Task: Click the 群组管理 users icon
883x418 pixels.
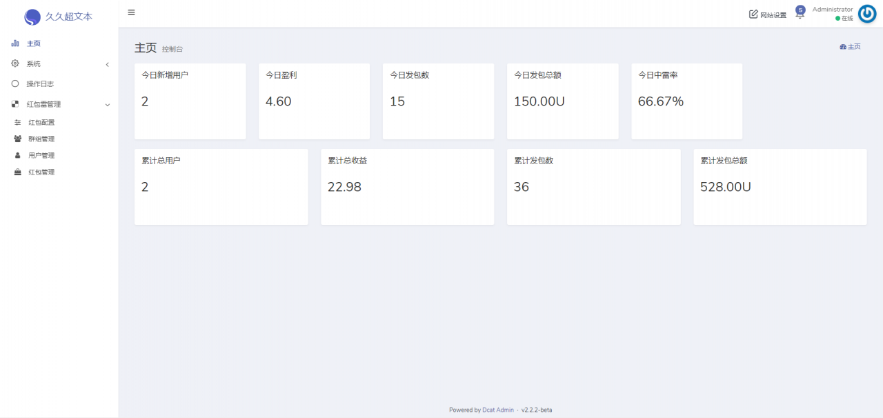Action: [18, 139]
